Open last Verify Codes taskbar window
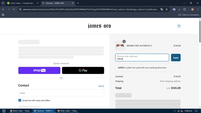201x113 pixels. [x=68, y=111]
